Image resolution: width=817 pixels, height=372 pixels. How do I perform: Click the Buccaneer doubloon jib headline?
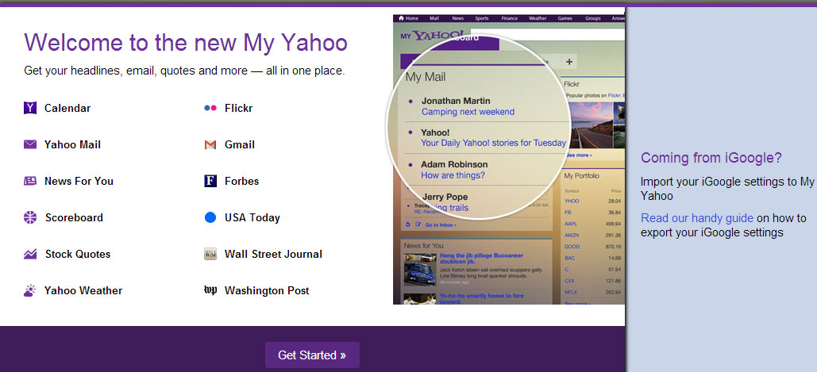[481, 259]
